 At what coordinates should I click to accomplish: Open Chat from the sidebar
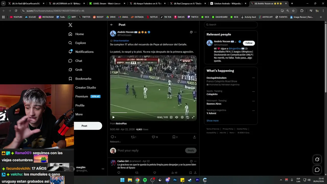(x=75, y=61)
